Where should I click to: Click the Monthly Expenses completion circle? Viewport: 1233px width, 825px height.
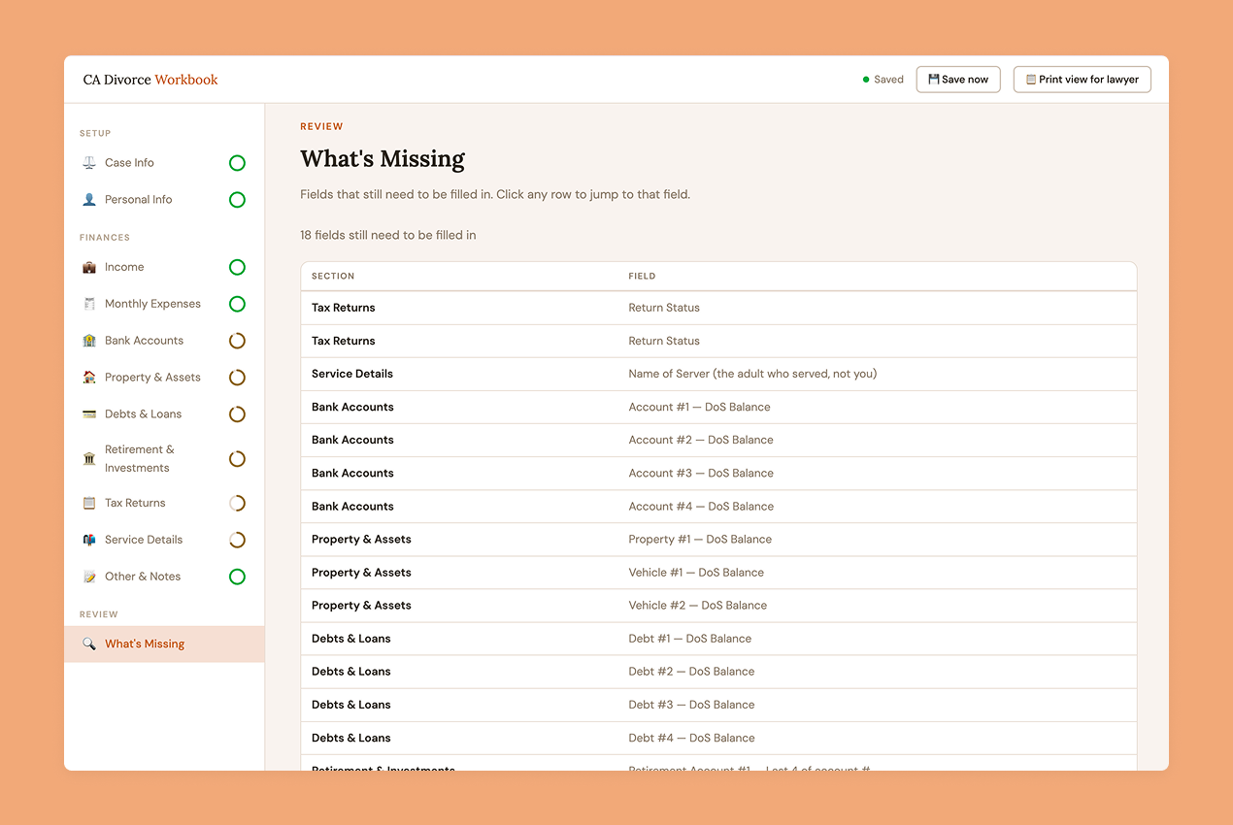click(x=237, y=304)
